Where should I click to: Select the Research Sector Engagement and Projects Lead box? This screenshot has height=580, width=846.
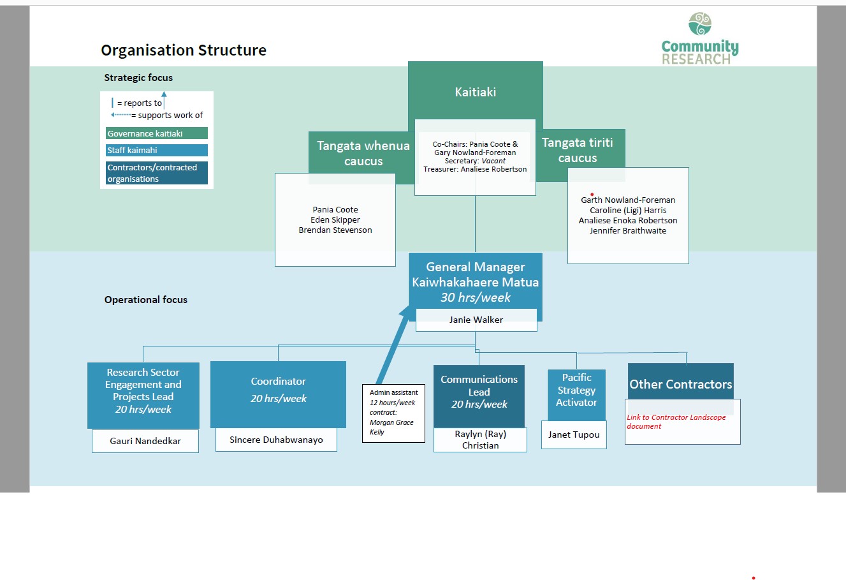[x=143, y=390]
